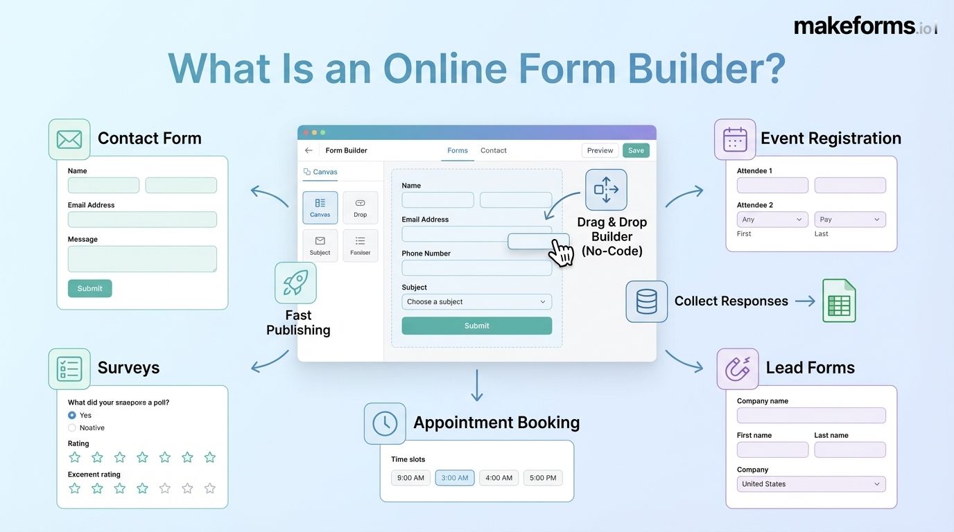Screen dimensions: 954x532
Task: Open the Pay dropdown under Attendee 2
Action: [850, 219]
